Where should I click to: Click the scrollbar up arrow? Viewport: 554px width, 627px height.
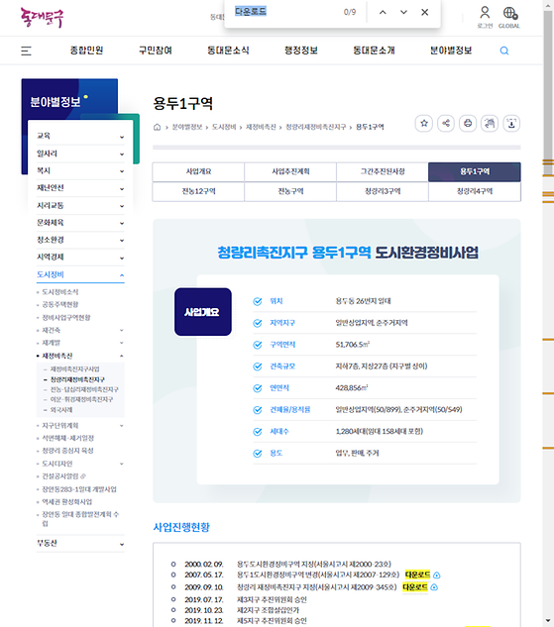(548, 5)
